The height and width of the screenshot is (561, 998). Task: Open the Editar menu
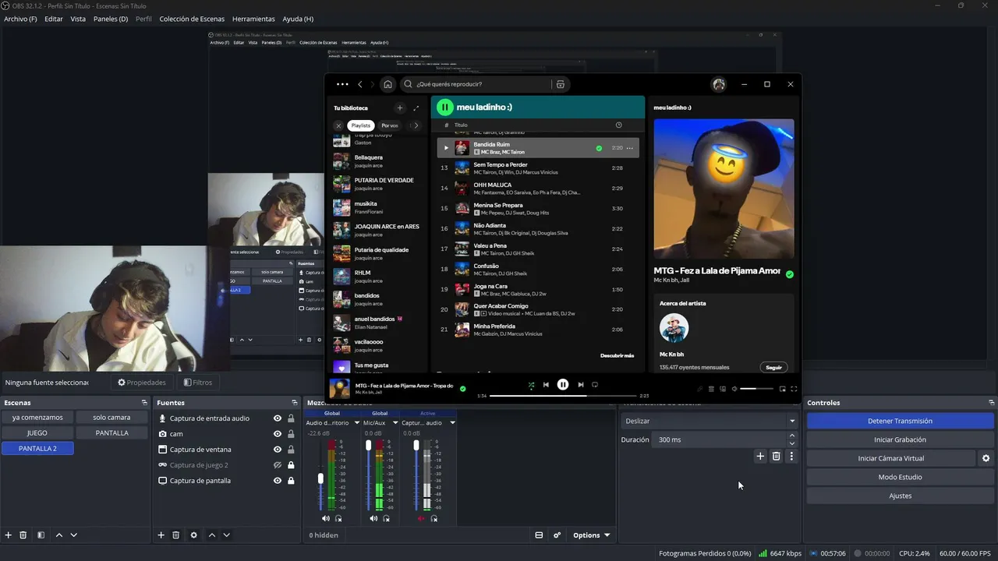54,19
